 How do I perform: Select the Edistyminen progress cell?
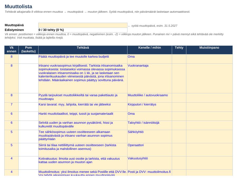(x=83, y=30)
